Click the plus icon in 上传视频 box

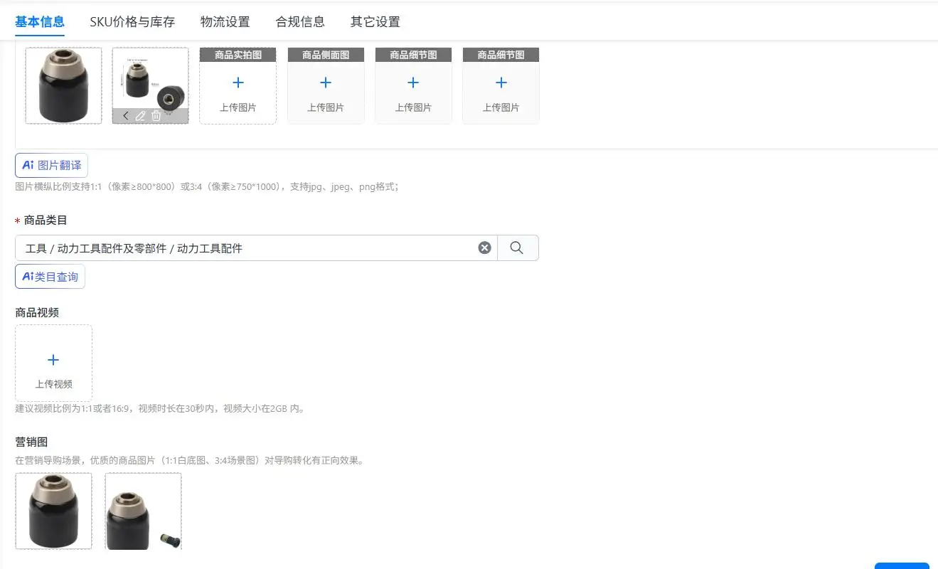point(53,360)
